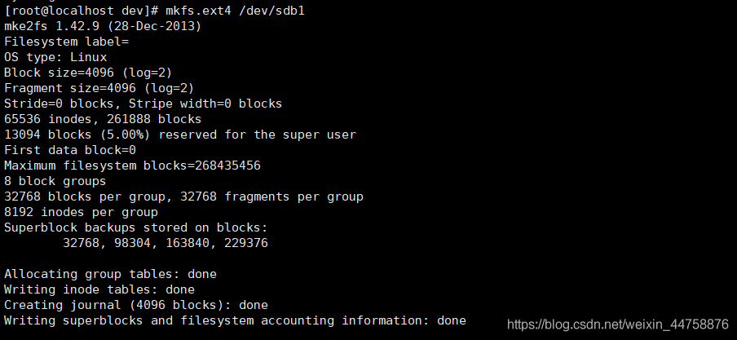This screenshot has width=737, height=340.
Task: Click the Fragment size=4096 line
Action: [x=99, y=88]
